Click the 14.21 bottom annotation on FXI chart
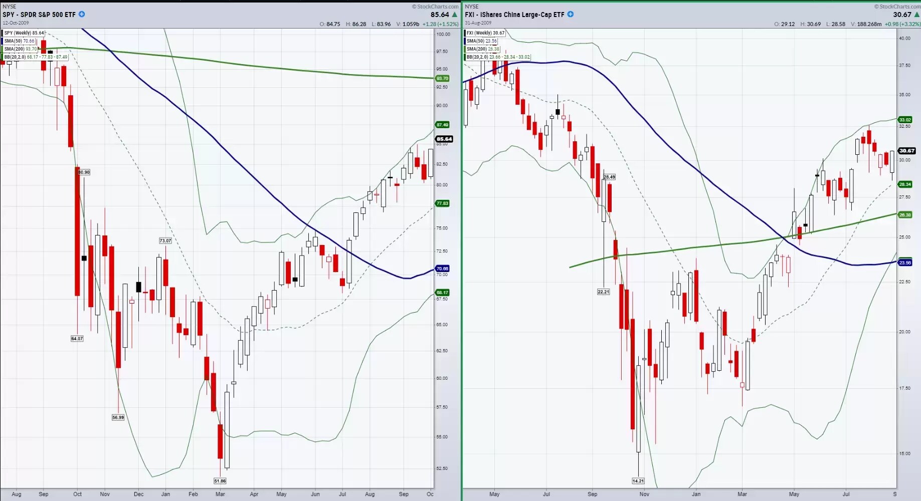Screen dimensions: 921x501 click(638, 481)
